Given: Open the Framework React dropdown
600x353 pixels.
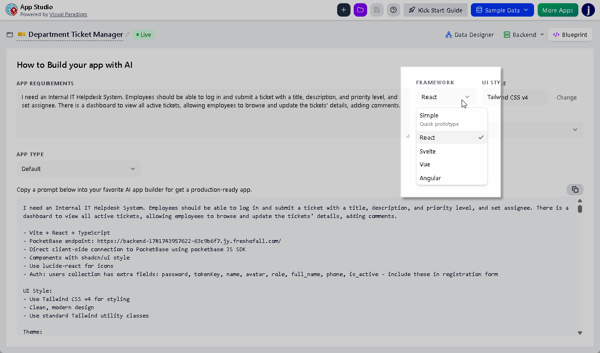Looking at the screenshot, I should point(446,97).
